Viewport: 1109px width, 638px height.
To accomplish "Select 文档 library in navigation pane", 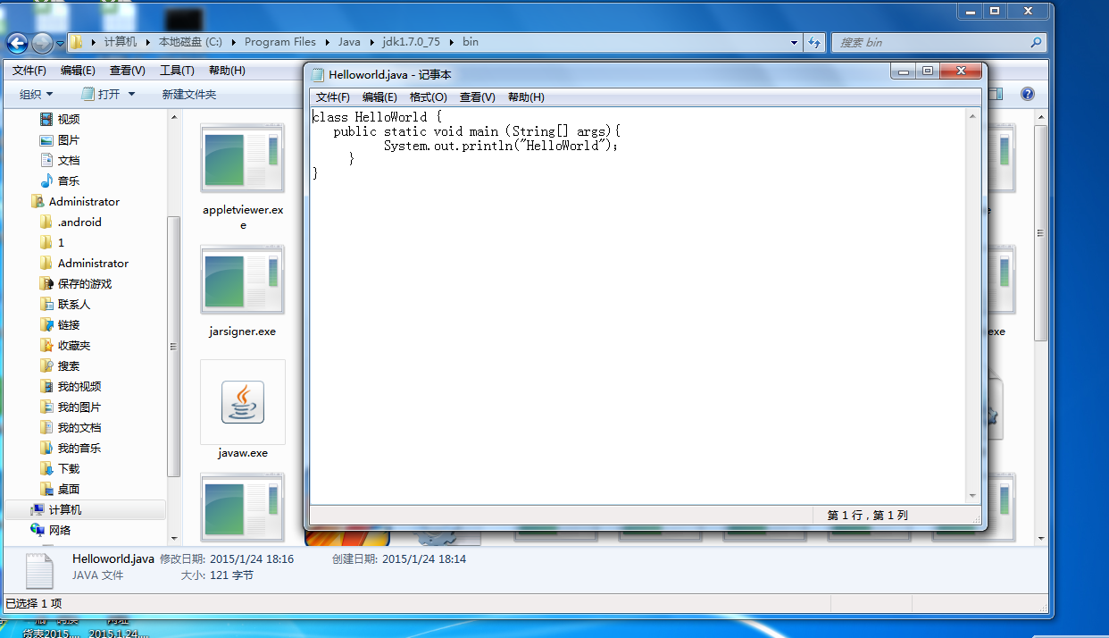I will (x=69, y=160).
